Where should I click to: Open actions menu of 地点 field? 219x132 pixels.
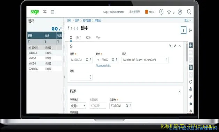pos(117,60)
